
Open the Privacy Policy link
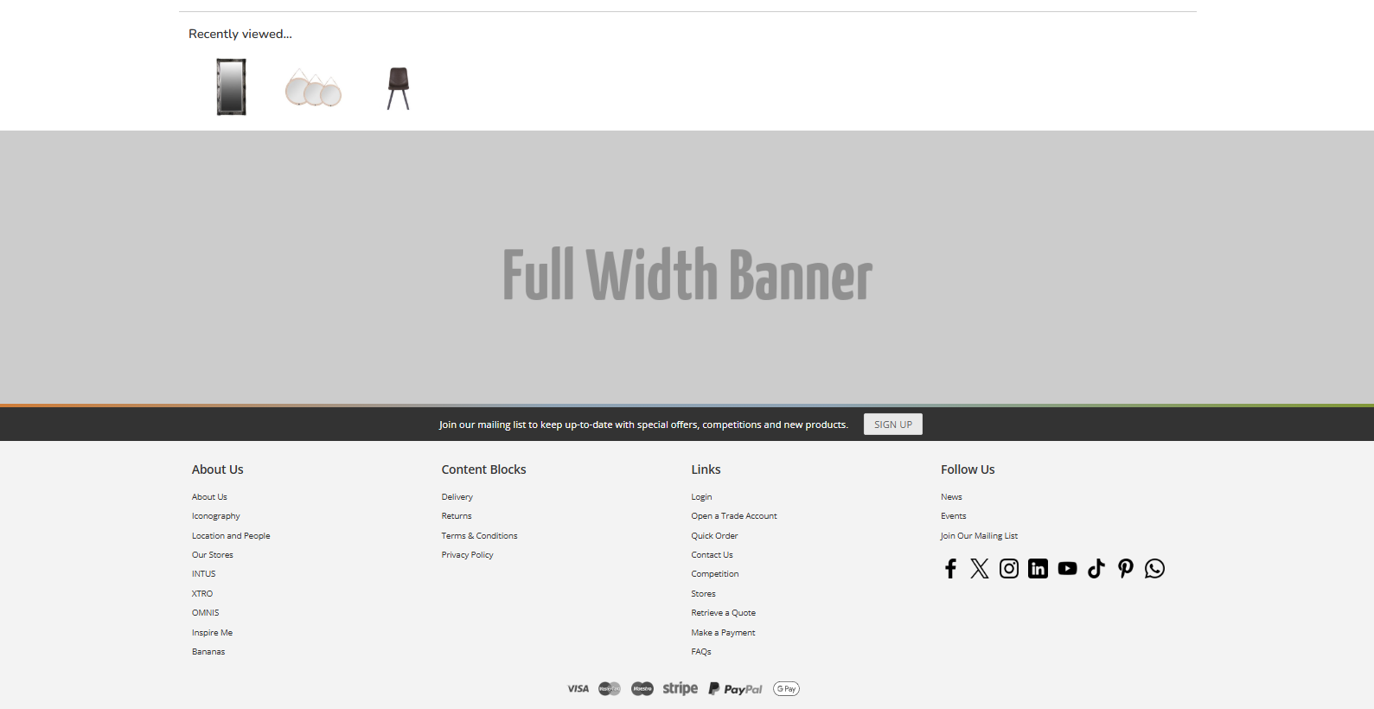467,555
